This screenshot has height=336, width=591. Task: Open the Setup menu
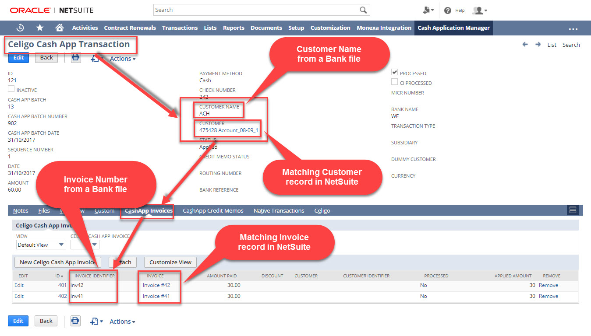pyautogui.click(x=296, y=28)
